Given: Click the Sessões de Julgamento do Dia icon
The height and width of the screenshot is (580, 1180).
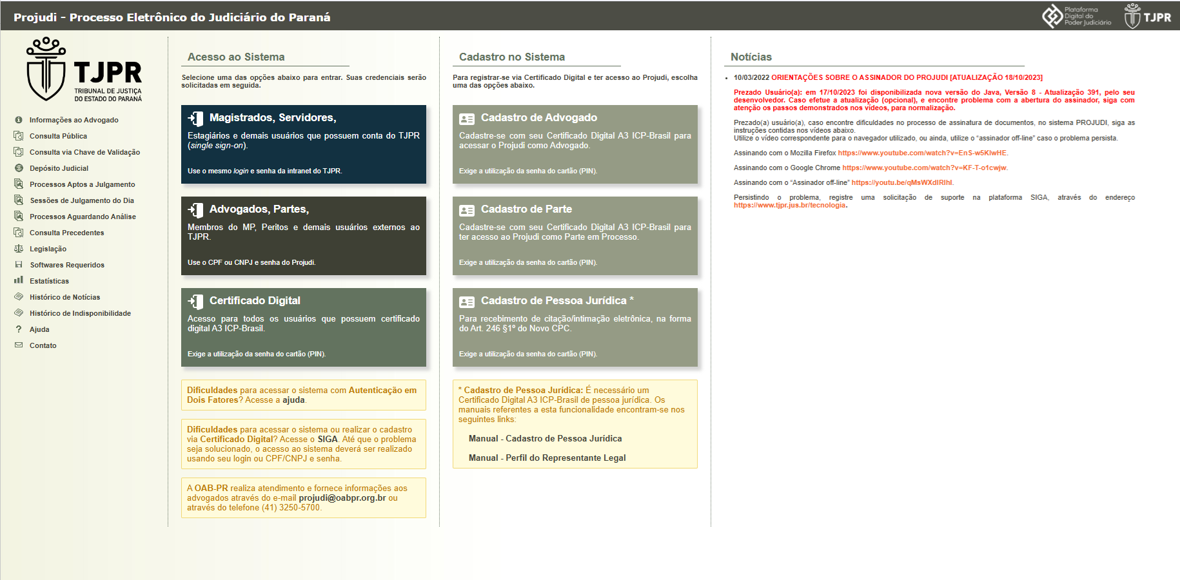Looking at the screenshot, I should point(19,200).
